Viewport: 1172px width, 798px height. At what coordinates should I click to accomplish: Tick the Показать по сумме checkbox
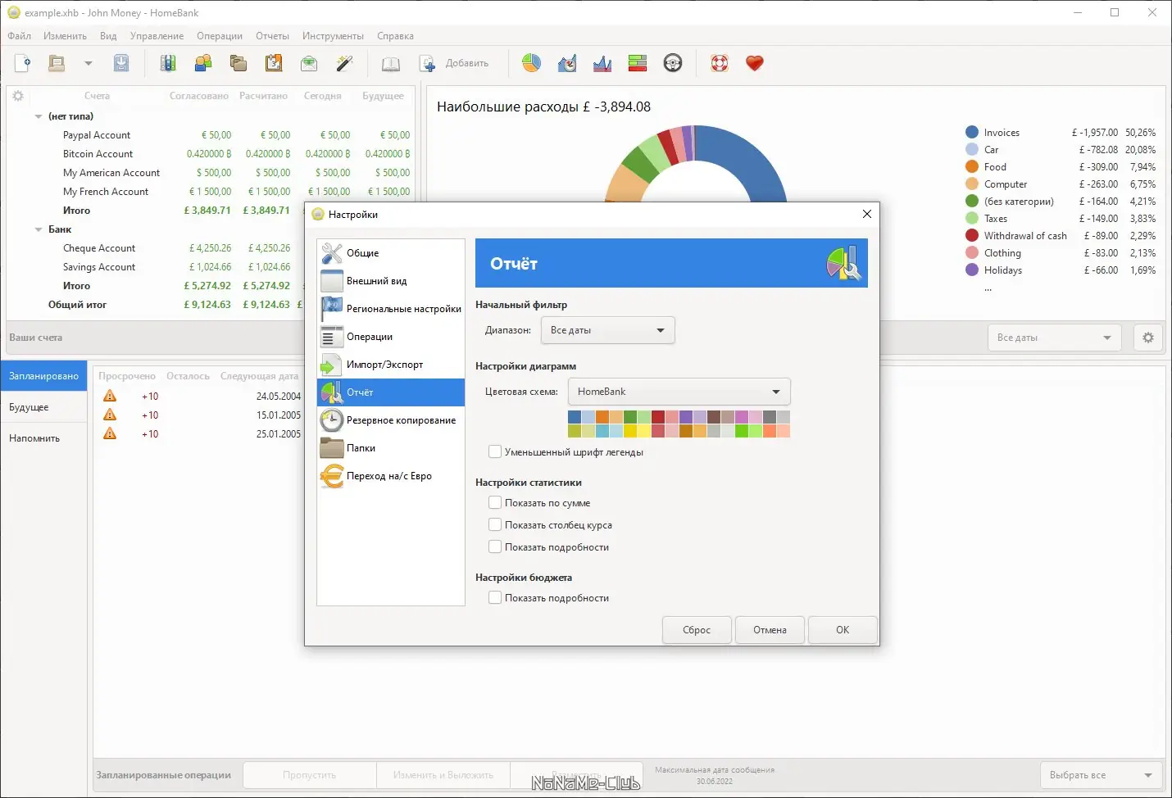point(495,503)
